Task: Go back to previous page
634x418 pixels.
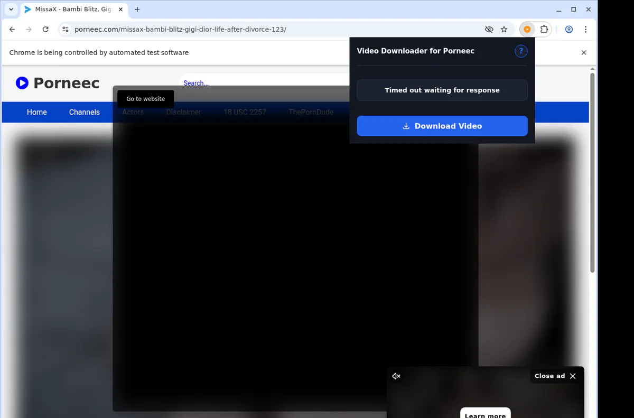Action: [x=12, y=30]
